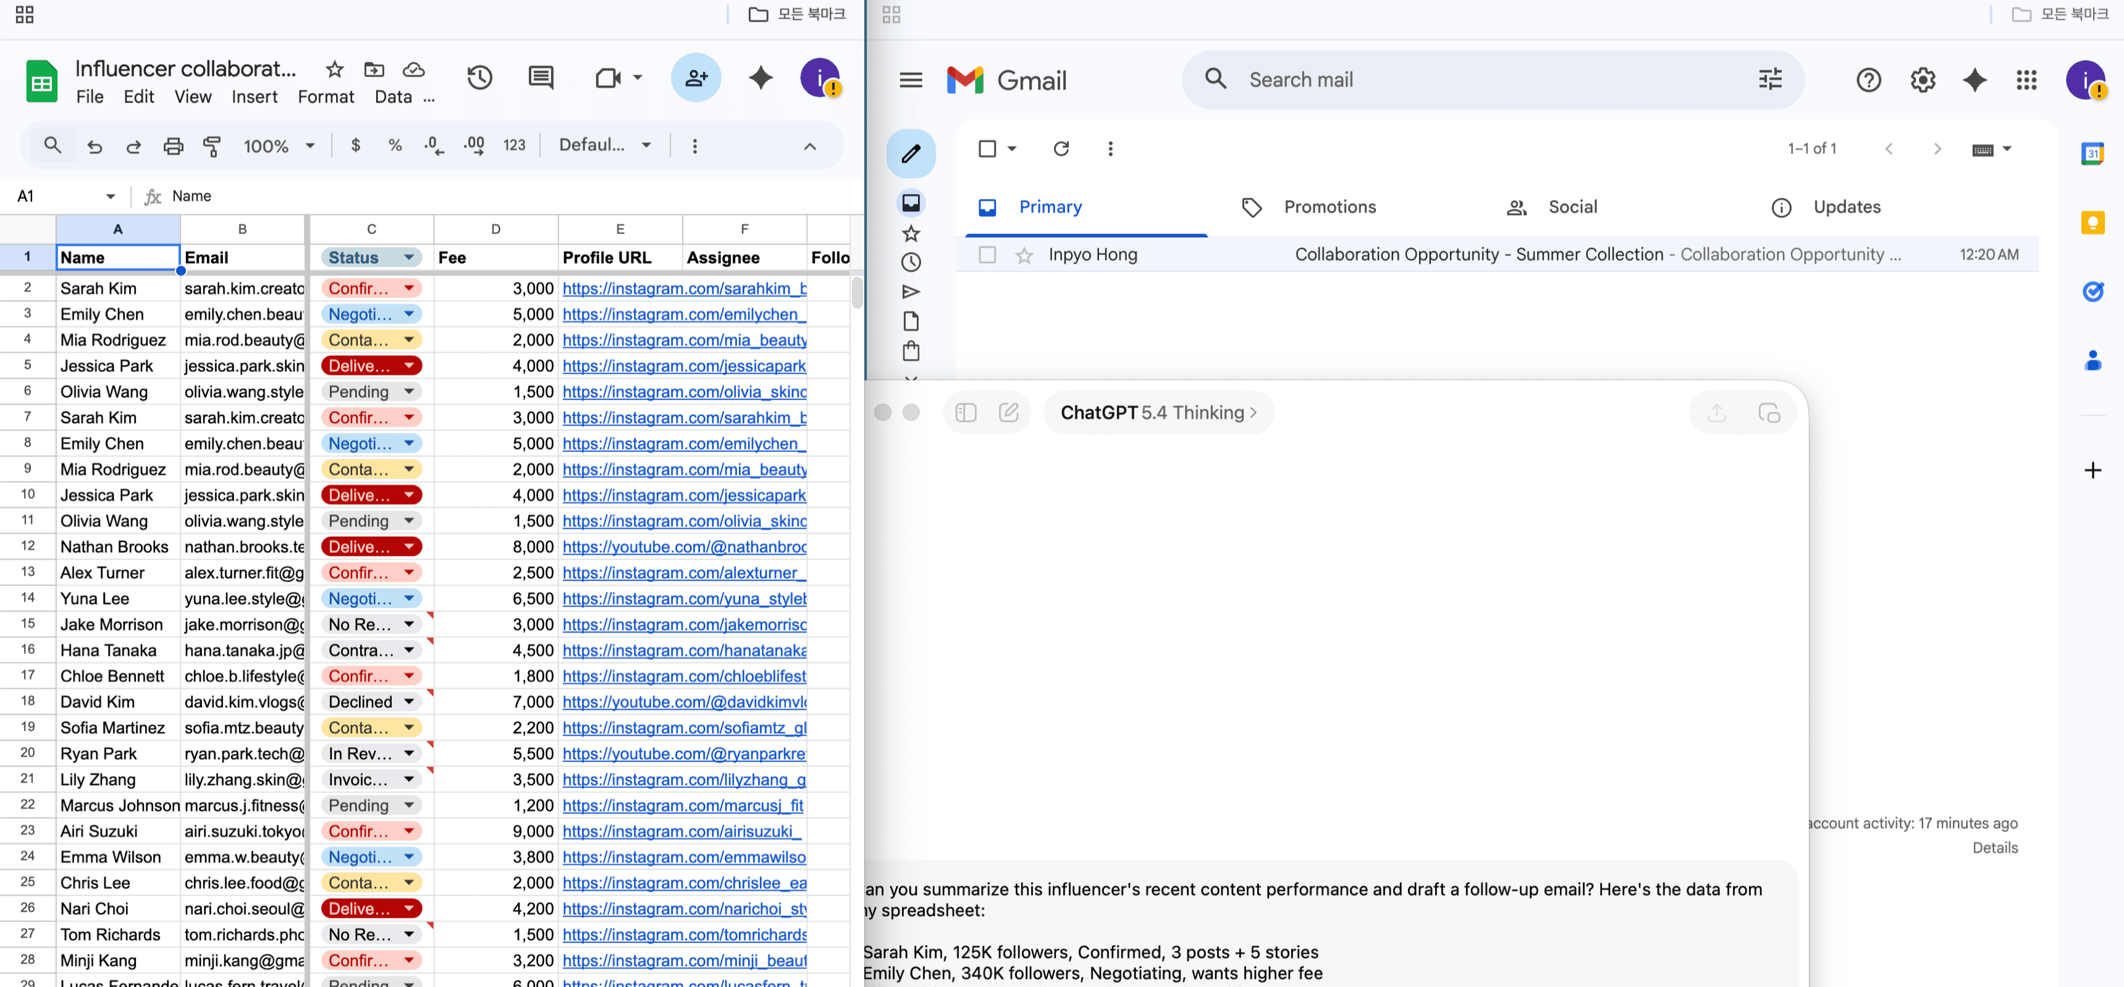The width and height of the screenshot is (2124, 987).
Task: Click the account activity Details link
Action: pyautogui.click(x=1995, y=847)
